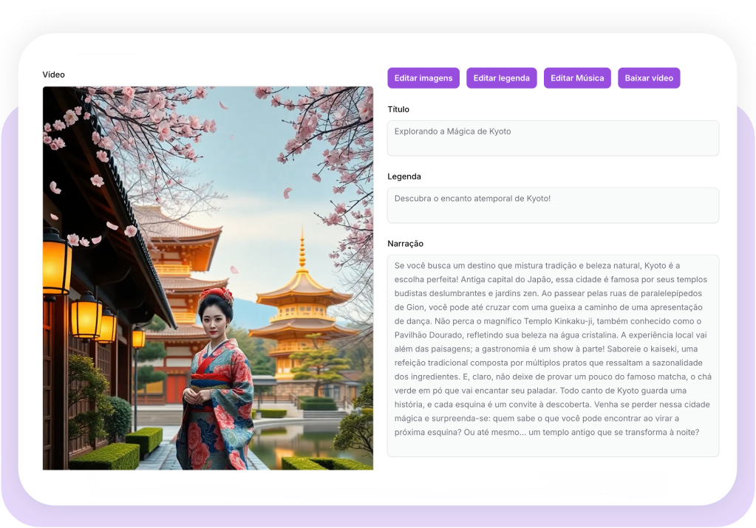756x528 pixels.
Task: Download with the Baixar vídeo button
Action: pos(649,78)
